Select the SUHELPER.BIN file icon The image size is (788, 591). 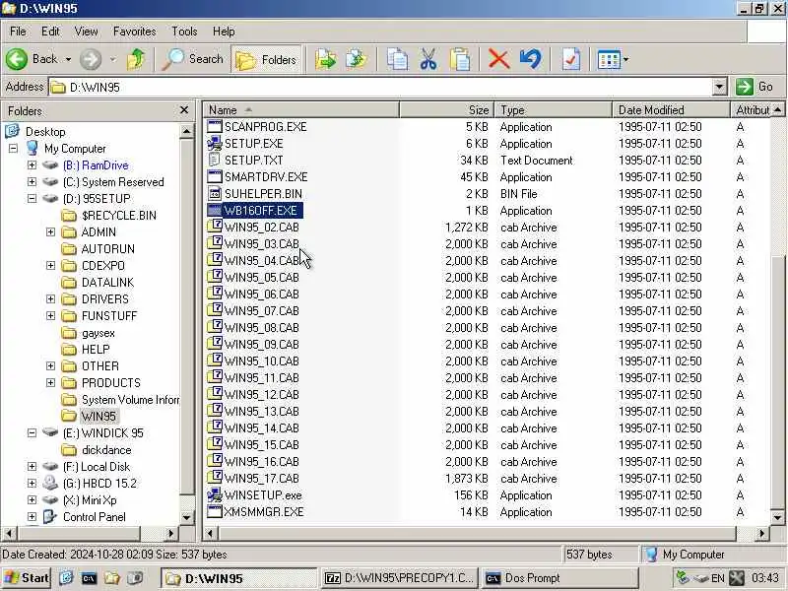click(x=215, y=193)
